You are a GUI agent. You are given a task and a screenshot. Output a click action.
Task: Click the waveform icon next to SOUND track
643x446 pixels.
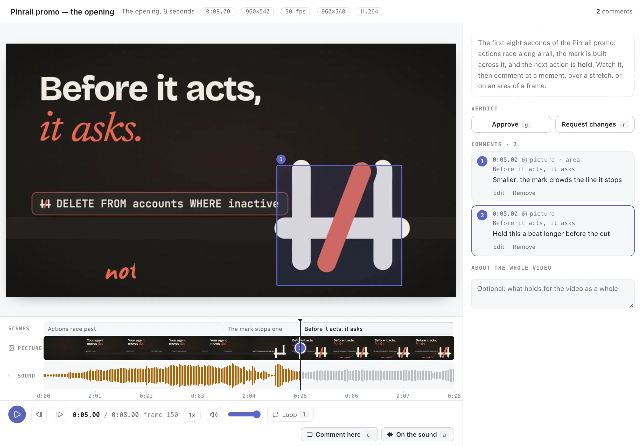(11, 375)
